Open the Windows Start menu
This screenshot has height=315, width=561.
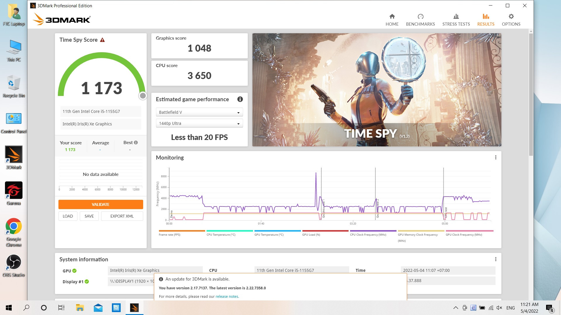[x=9, y=308]
